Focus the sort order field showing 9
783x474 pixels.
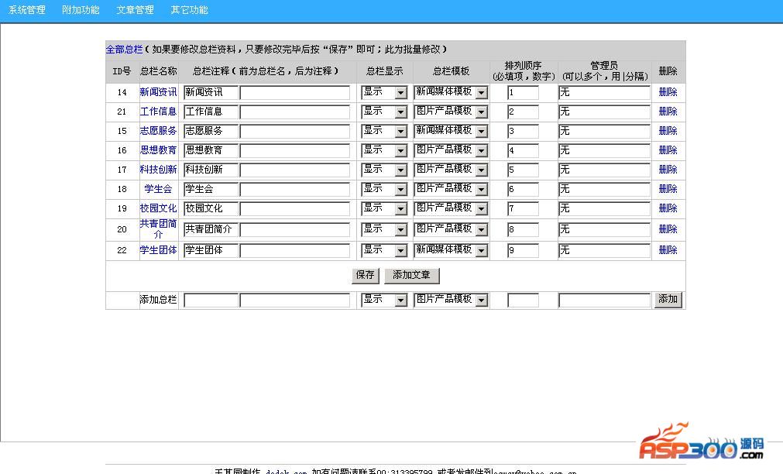[x=523, y=250]
